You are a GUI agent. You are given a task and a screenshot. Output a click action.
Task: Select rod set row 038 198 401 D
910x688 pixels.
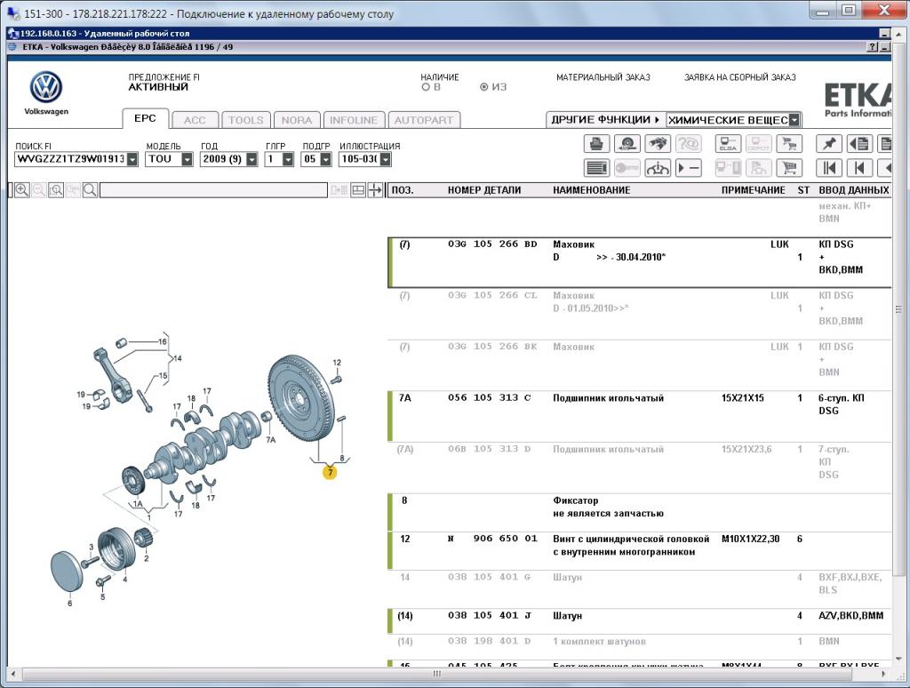click(x=639, y=647)
